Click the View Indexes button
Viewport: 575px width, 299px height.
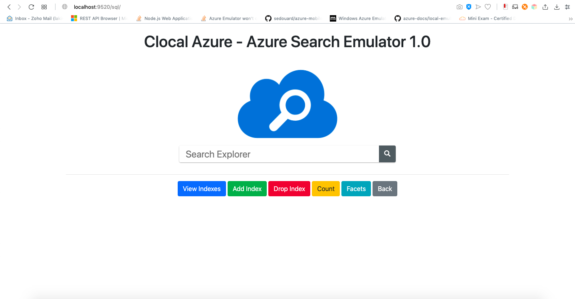coord(202,189)
